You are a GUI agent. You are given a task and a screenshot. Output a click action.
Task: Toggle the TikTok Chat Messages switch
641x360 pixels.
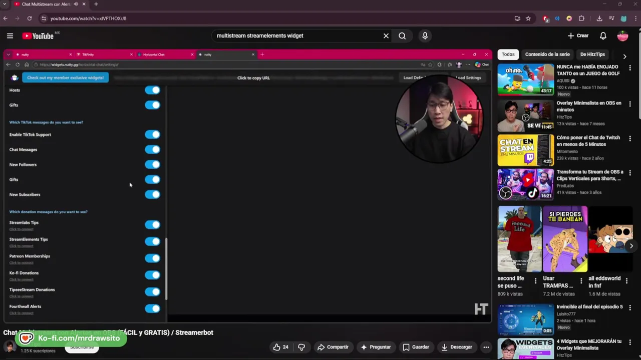[152, 149]
